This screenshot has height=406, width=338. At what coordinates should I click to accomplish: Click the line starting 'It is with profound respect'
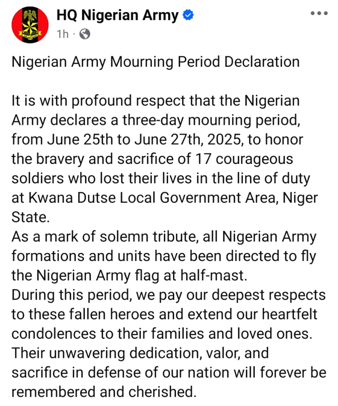(155, 101)
